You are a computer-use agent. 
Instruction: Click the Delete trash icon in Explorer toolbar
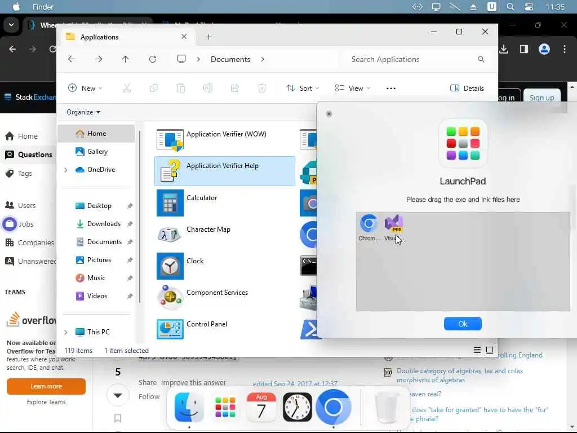261,89
